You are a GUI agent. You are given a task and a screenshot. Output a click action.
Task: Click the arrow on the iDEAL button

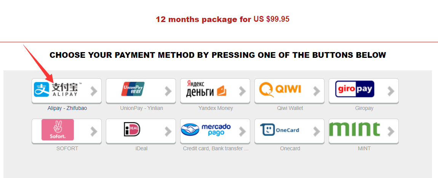coord(168,132)
